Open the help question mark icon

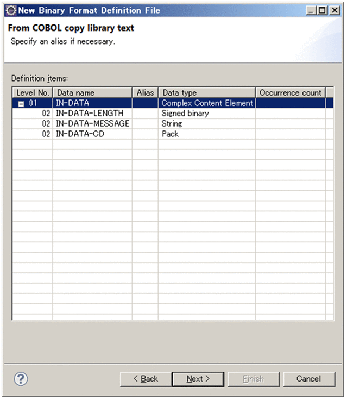coord(21,379)
